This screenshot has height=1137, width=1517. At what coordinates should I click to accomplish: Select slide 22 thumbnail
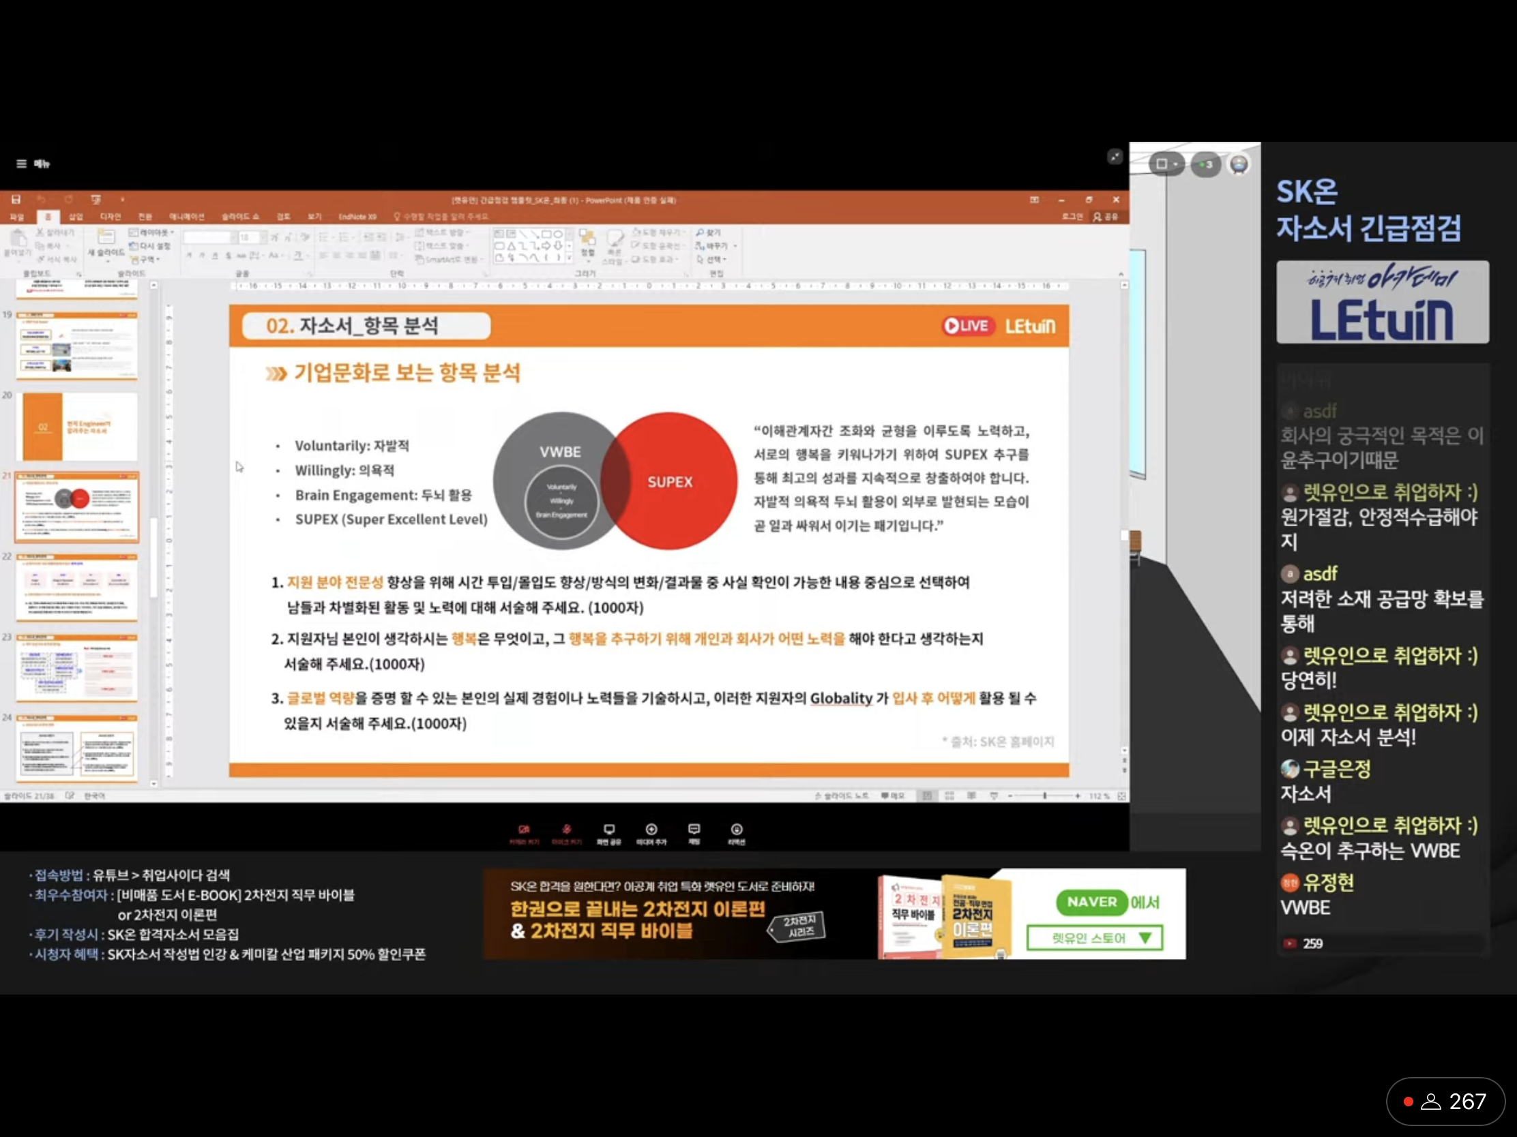point(77,588)
